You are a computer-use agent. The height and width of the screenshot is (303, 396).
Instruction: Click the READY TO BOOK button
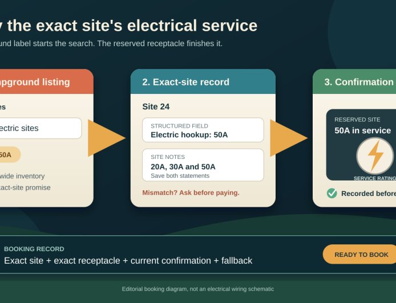(359, 255)
